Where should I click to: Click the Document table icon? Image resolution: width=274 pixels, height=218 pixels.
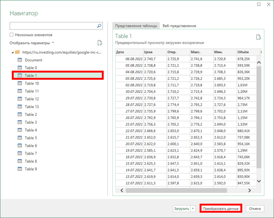pyautogui.click(x=20, y=60)
